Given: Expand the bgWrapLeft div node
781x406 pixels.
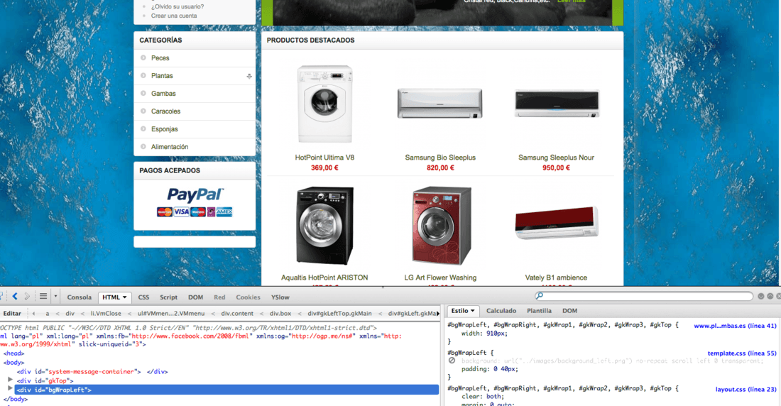Looking at the screenshot, I should pyautogui.click(x=10, y=389).
